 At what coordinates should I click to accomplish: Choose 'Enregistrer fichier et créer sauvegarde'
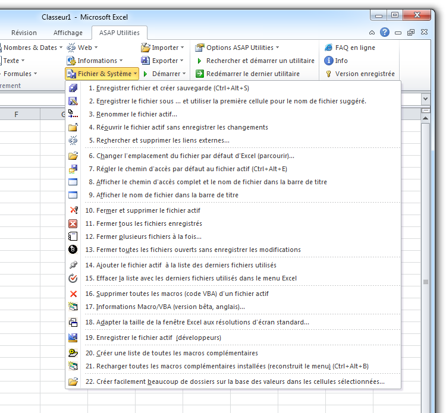click(x=233, y=88)
